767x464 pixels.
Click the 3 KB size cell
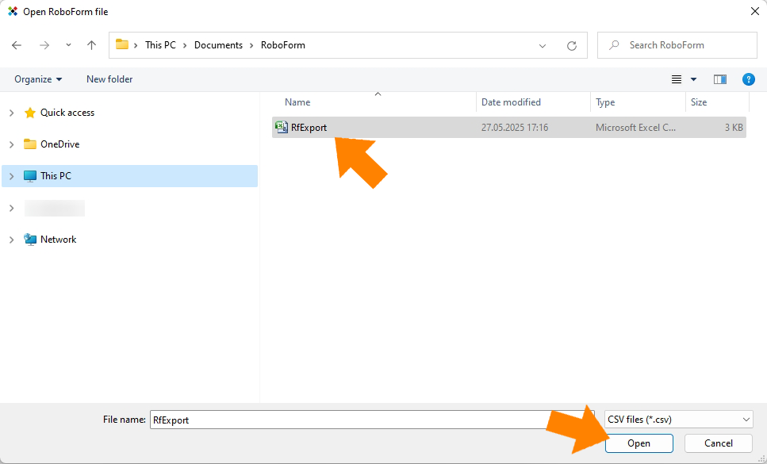tap(734, 128)
